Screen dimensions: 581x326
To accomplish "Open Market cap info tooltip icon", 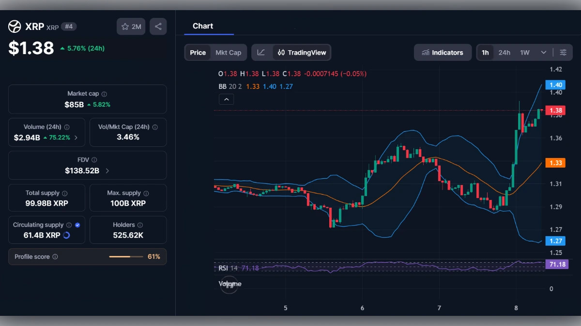I will [x=104, y=93].
